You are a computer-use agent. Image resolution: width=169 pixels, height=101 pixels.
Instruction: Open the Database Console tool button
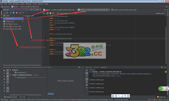(10, 97)
